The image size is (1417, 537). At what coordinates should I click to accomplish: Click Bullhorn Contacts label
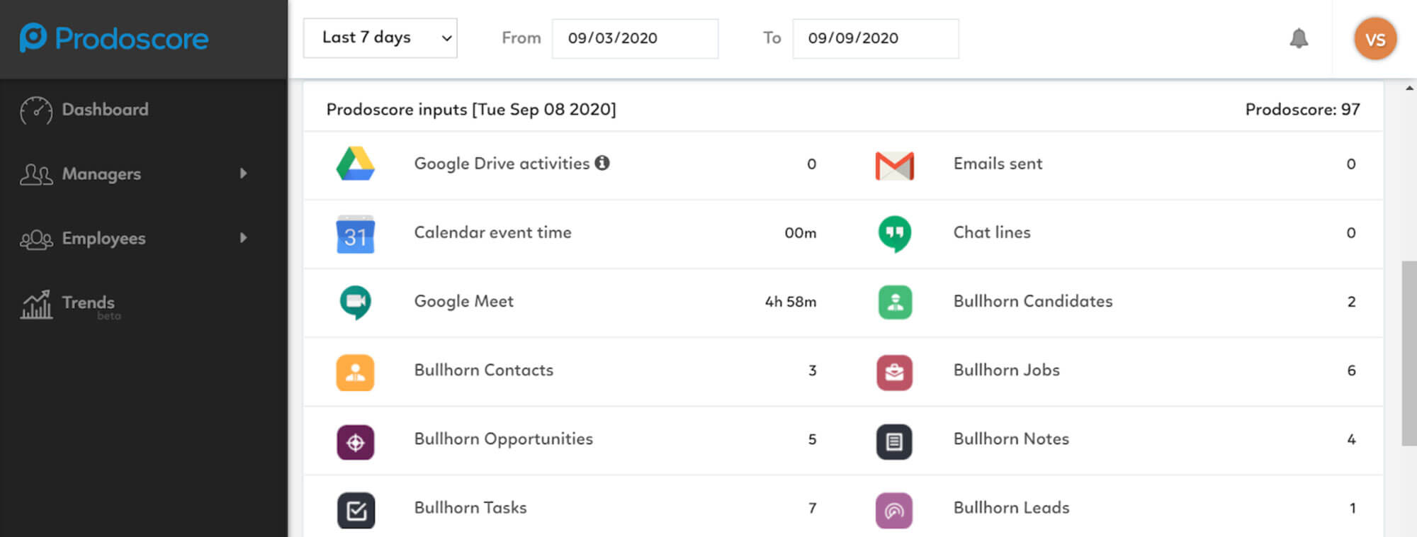(483, 369)
